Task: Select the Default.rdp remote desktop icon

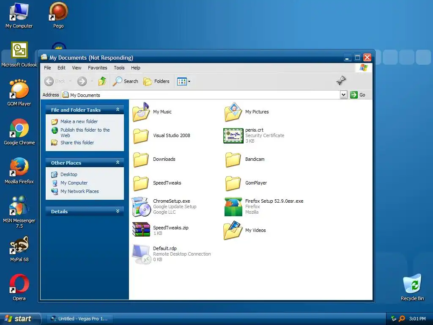Action: 141,254
